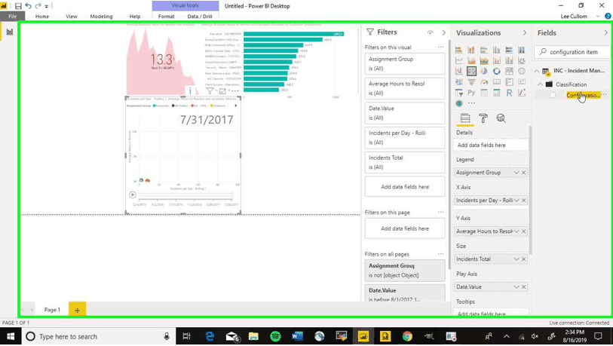Collapse the Filters pane
Image resolution: width=613 pixels, height=346 pixels.
(443, 32)
